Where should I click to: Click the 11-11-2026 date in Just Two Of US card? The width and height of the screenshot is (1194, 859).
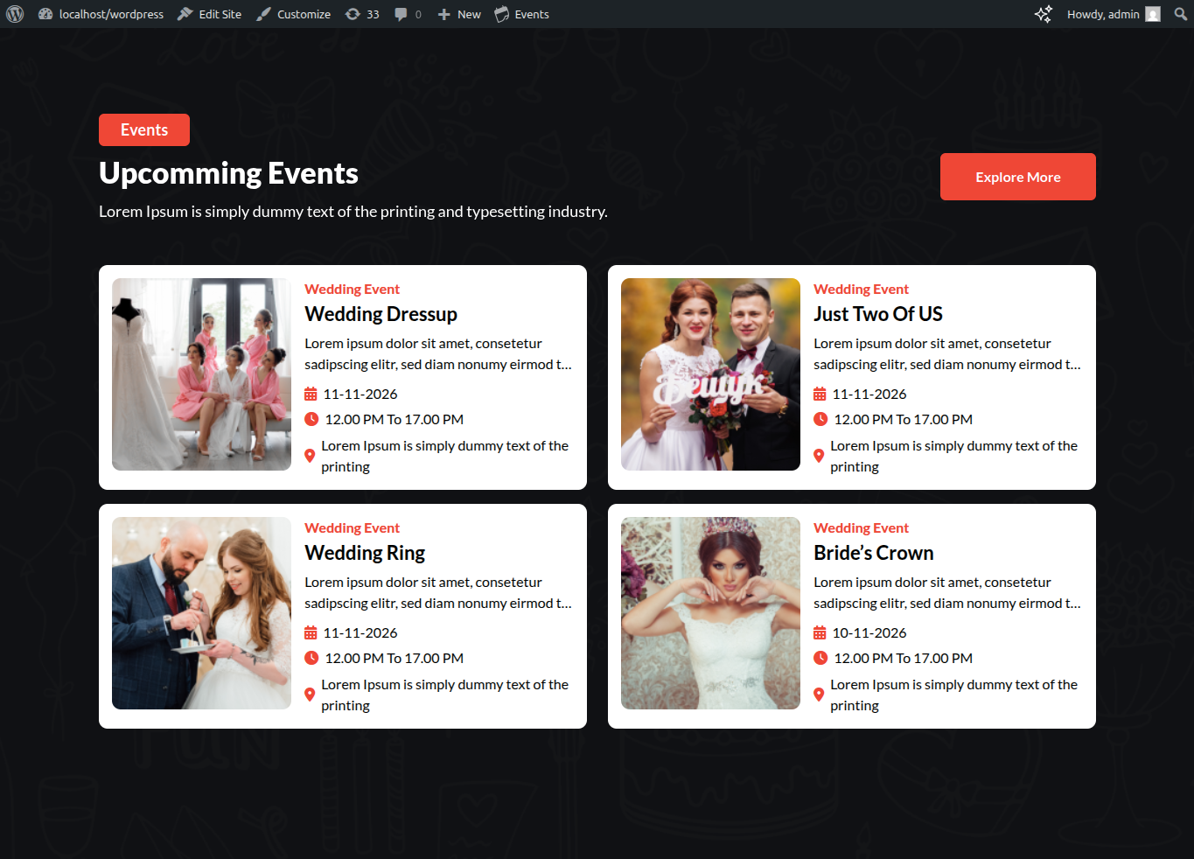(869, 394)
